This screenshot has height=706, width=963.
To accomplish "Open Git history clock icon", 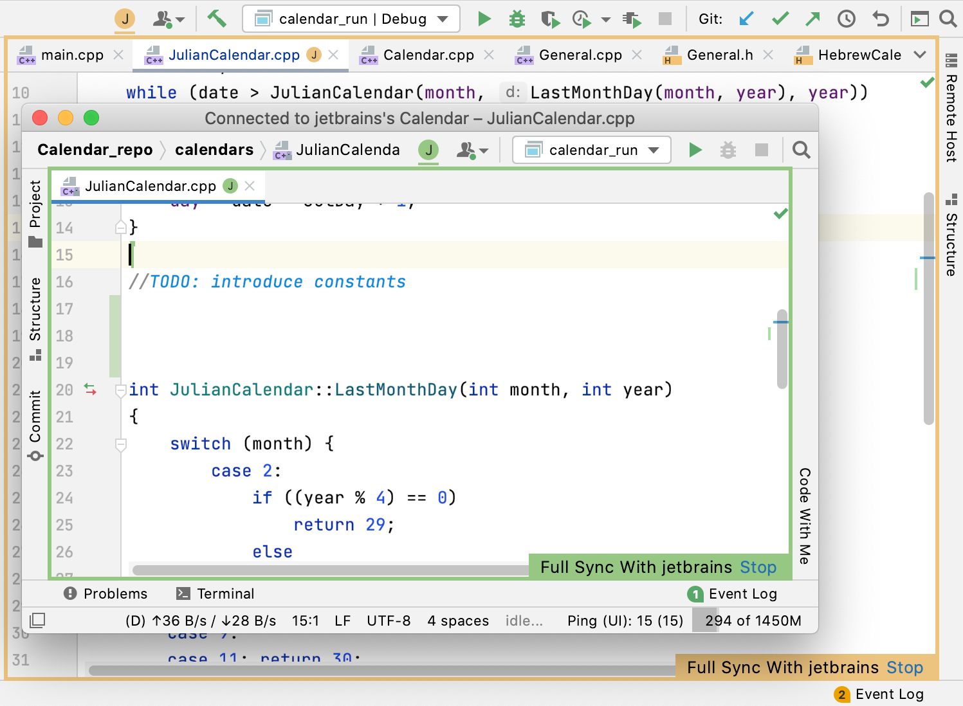I will tap(846, 19).
